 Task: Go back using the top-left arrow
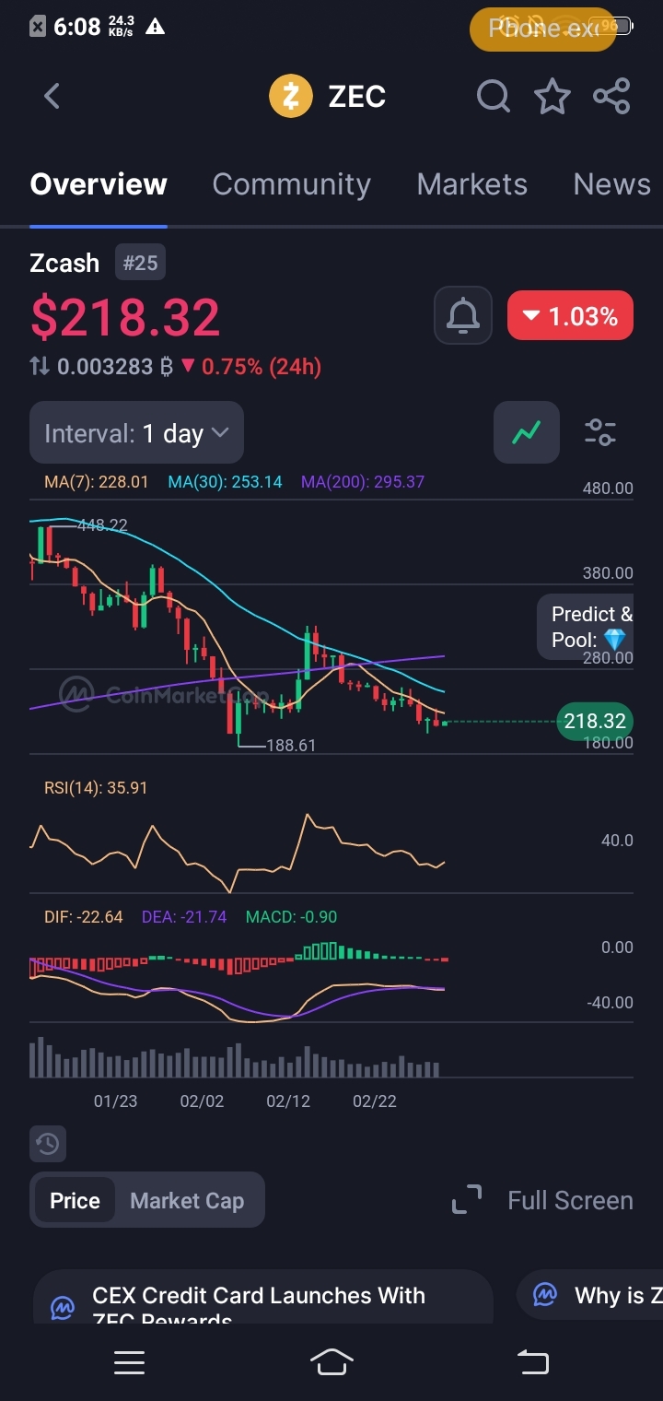tap(52, 96)
